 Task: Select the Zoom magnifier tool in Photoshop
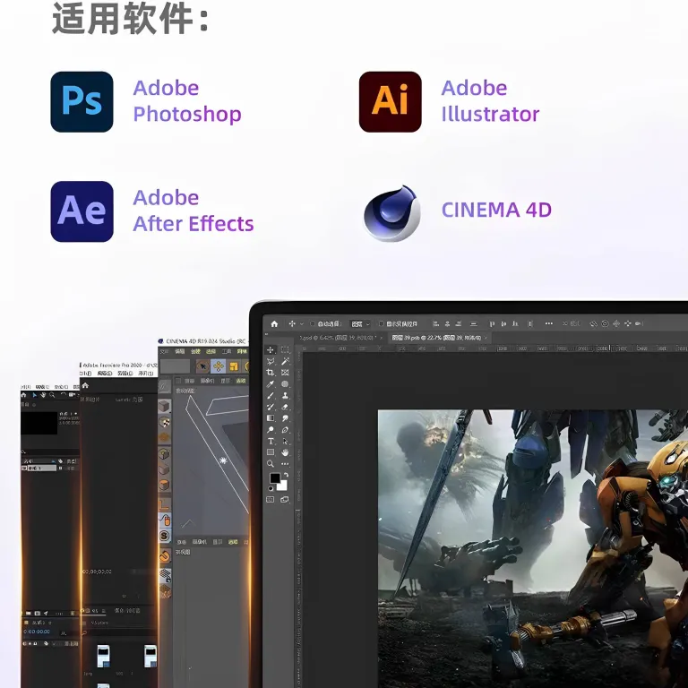[271, 464]
